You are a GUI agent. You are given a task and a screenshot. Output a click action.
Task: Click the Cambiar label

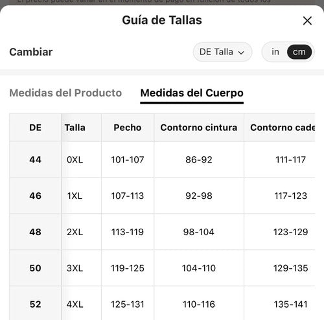(x=31, y=52)
